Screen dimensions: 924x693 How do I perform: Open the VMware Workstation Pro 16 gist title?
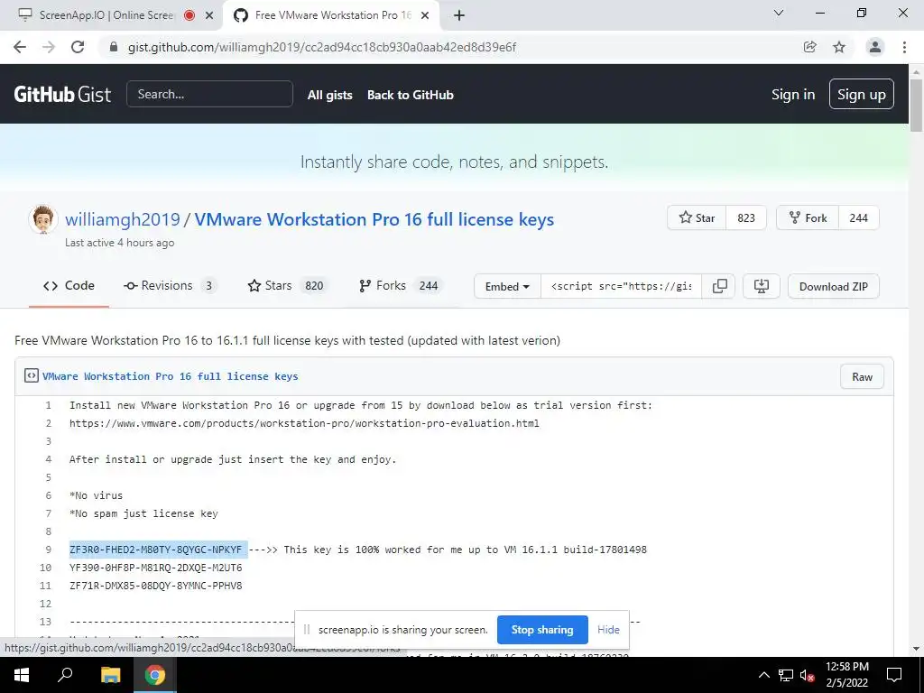coord(374,219)
